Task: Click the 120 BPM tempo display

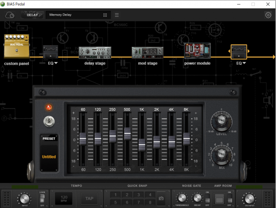Action: click(x=64, y=199)
